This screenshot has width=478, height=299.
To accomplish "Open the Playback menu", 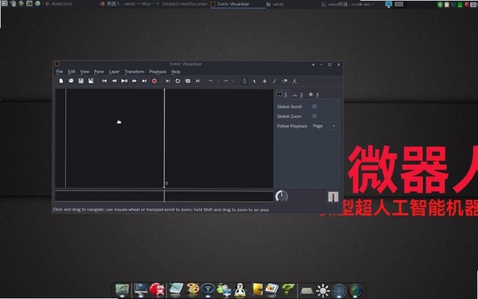I will click(158, 72).
